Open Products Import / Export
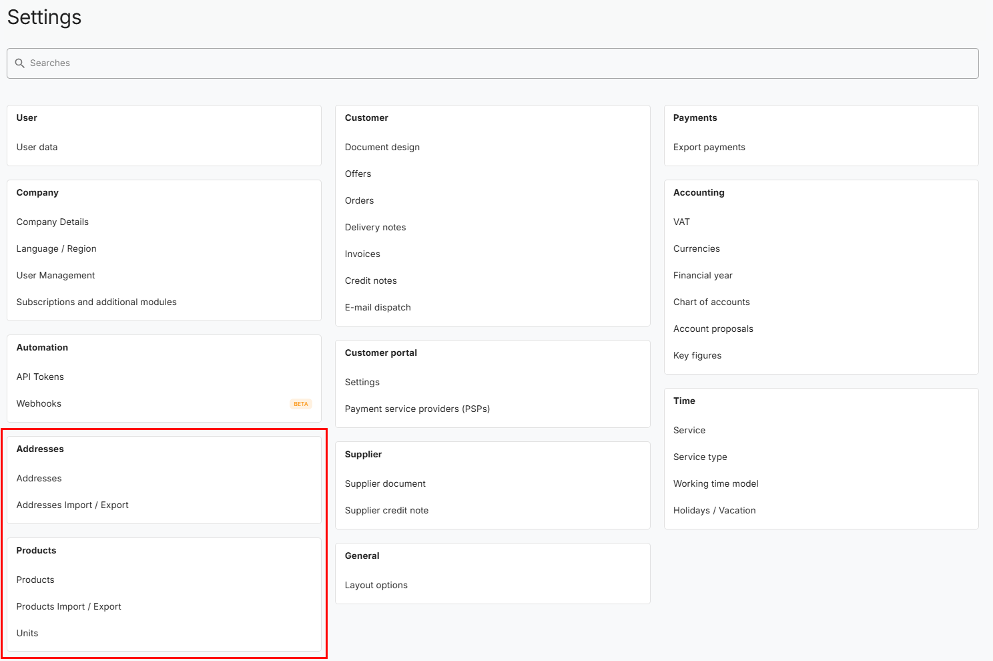 point(69,607)
